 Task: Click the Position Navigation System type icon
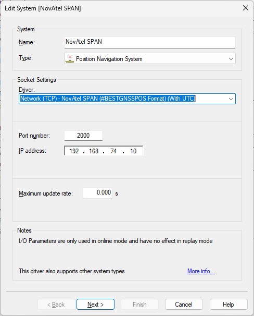70,59
